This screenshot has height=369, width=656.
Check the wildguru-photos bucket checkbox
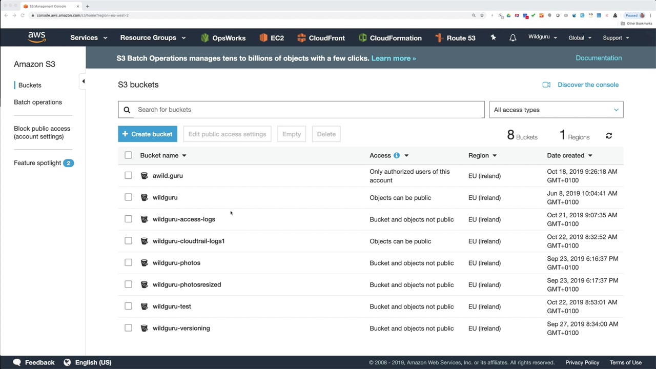tap(128, 262)
